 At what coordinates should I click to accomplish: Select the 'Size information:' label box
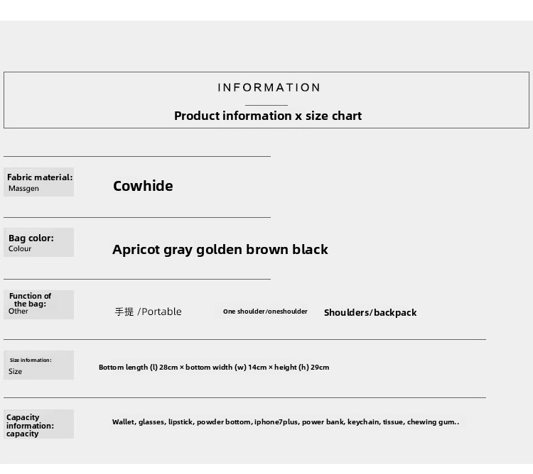click(x=39, y=365)
